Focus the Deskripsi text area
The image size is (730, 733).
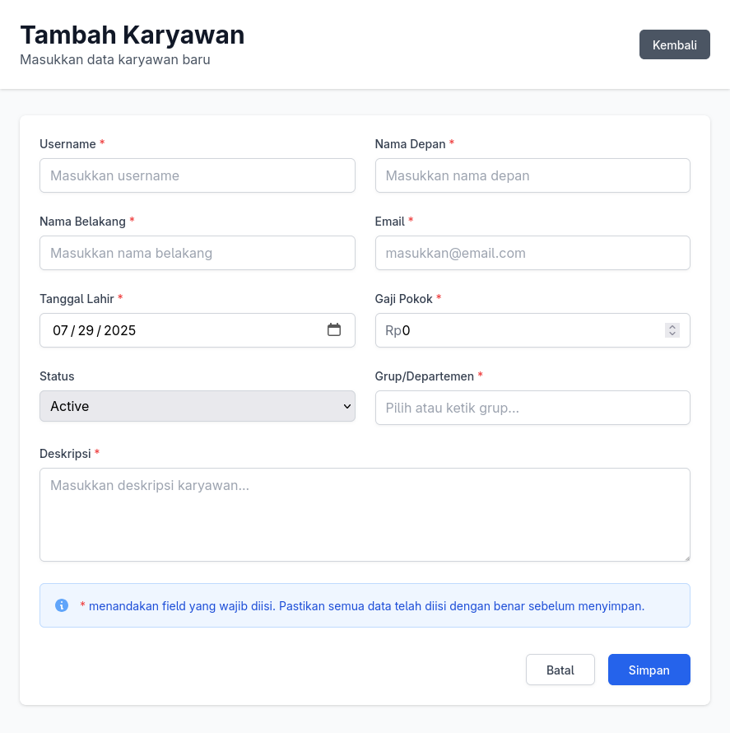[365, 515]
